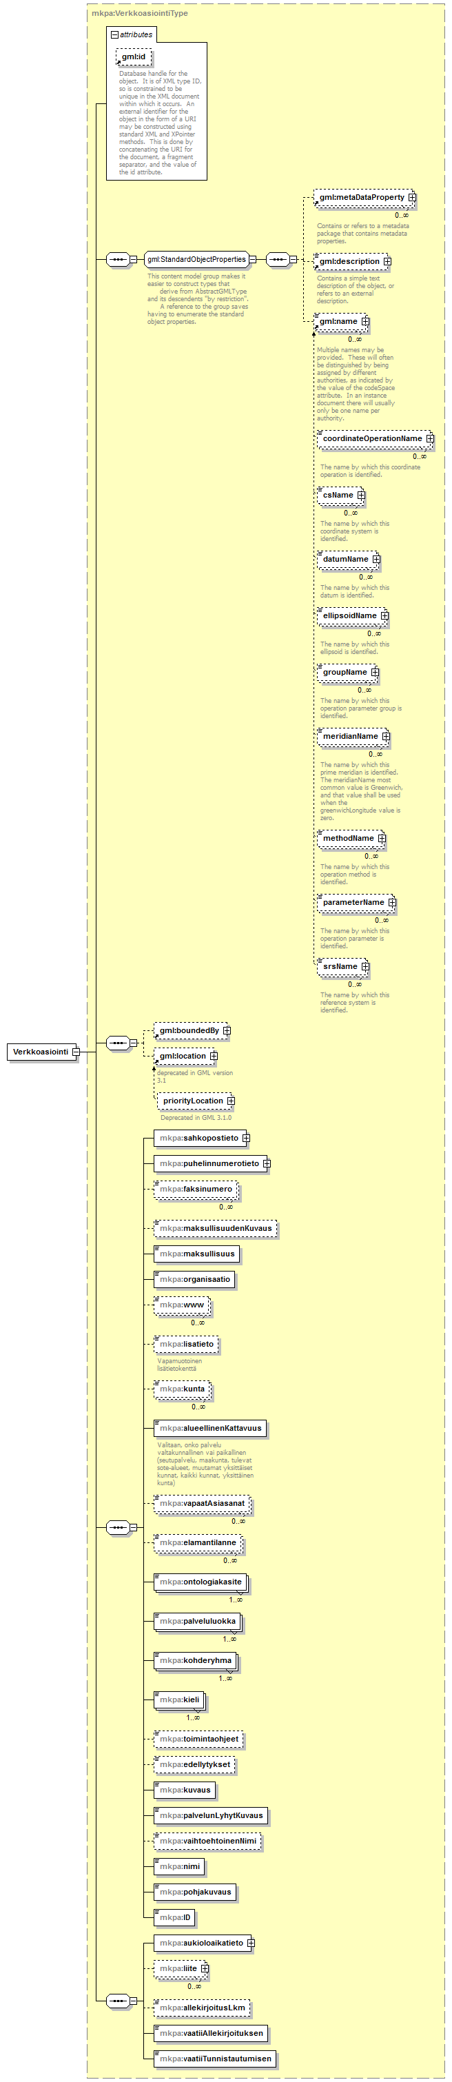
Task: Select the Verkkoasiointi root element
Action: 42,1052
